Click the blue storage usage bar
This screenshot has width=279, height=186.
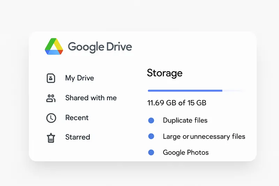click(x=185, y=91)
